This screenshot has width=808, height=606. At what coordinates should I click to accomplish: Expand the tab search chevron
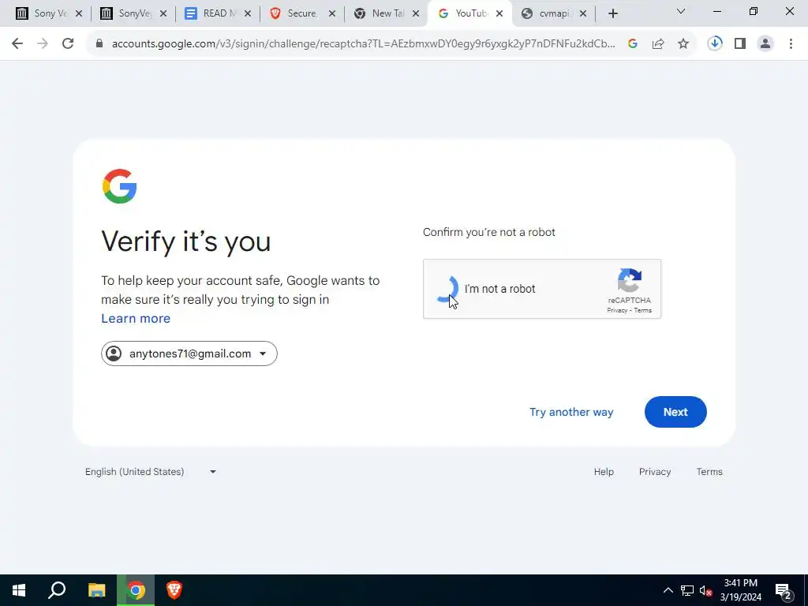681,11
